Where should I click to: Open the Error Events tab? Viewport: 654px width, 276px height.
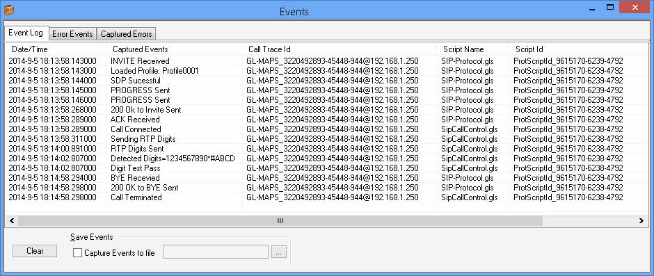click(x=72, y=34)
